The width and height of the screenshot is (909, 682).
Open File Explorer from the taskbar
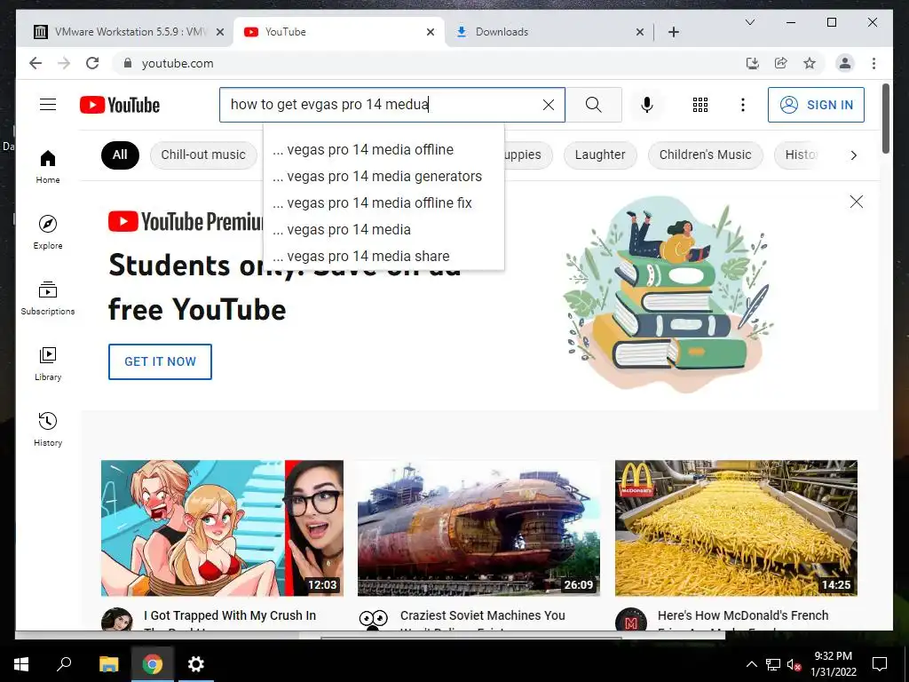point(108,664)
